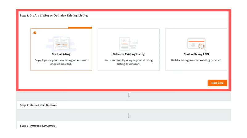Click empty space at bottom of Optimize Existing Listing card
The height and width of the screenshot is (138, 247).
128,68
